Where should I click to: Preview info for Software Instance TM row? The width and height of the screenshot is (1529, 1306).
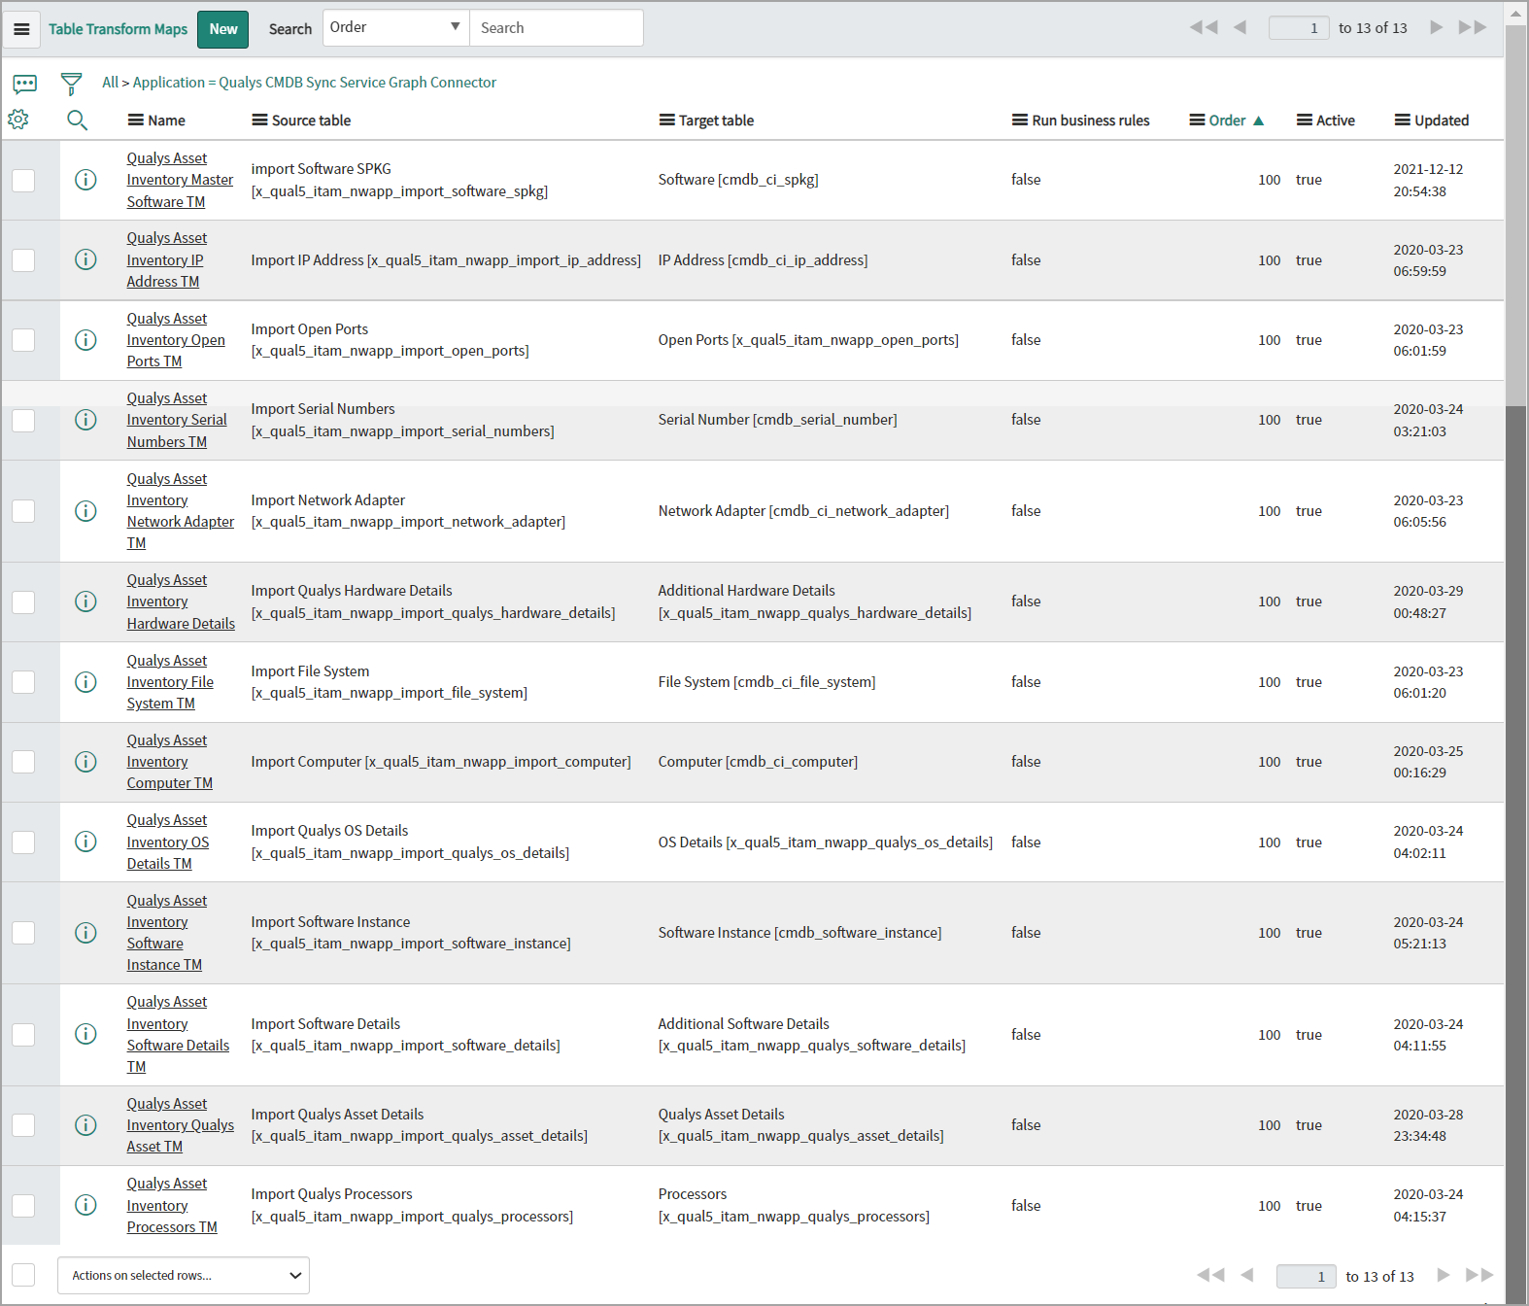(85, 933)
